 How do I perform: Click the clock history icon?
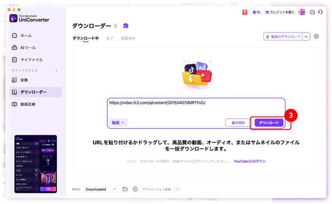click(x=136, y=189)
